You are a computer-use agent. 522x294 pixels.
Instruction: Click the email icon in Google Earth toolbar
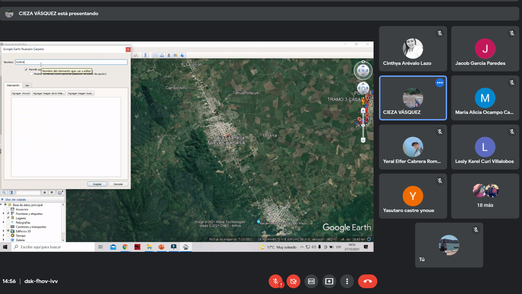tap(155, 55)
